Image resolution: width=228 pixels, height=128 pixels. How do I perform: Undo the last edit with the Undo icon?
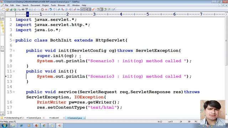[51, 9]
